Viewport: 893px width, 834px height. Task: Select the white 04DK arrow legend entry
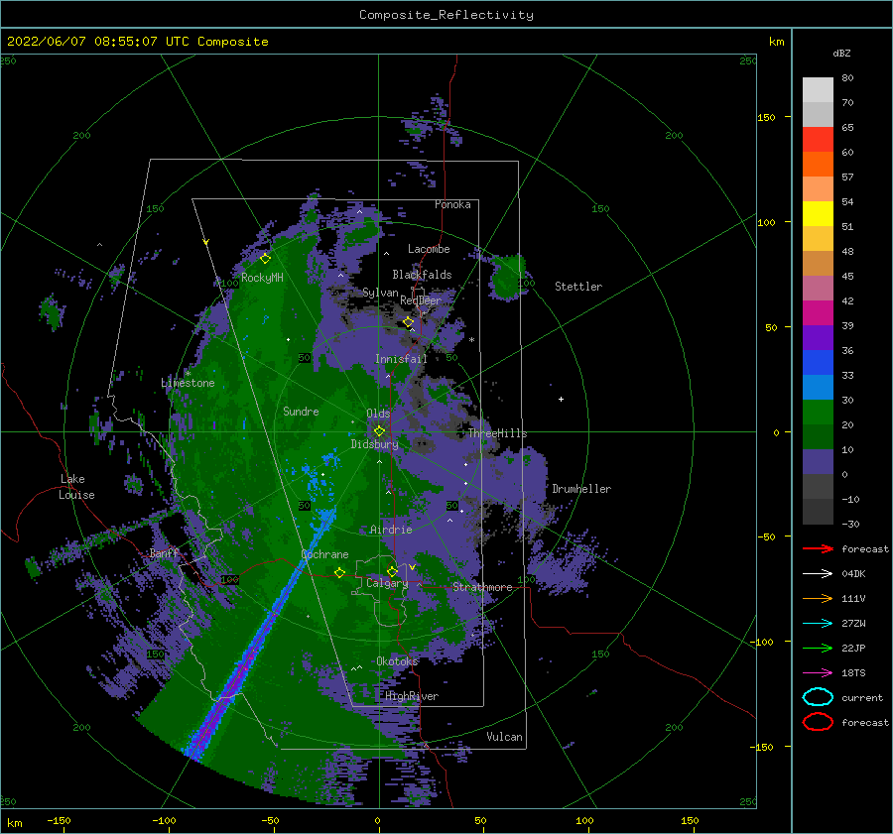point(818,573)
